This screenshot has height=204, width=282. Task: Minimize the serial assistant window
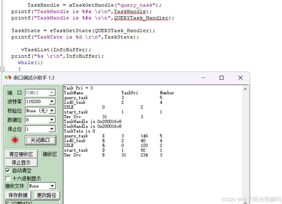(x=203, y=78)
